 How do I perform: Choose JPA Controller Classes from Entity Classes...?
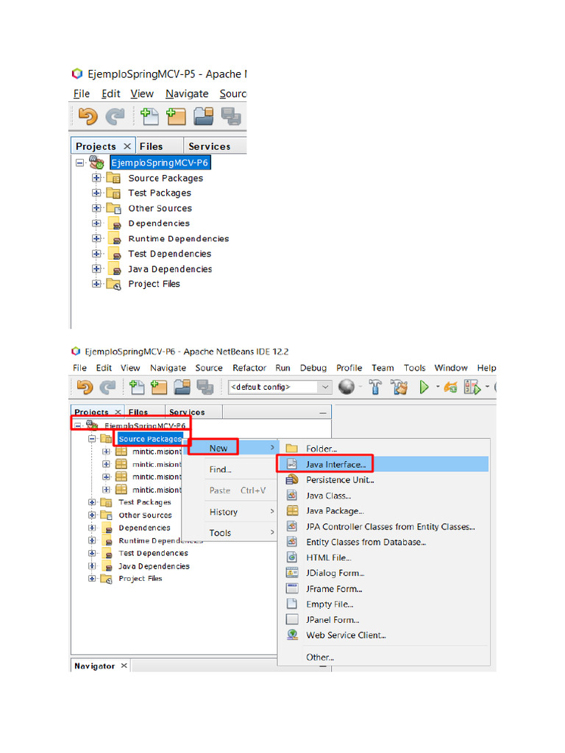point(391,527)
